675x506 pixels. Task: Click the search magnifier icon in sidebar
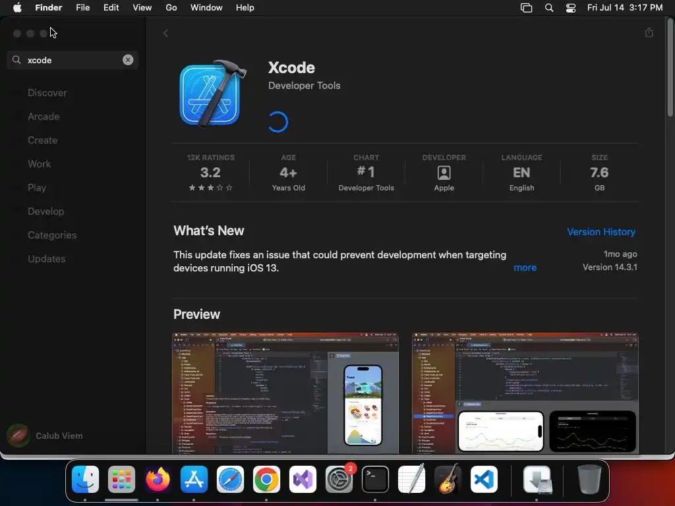click(x=16, y=60)
